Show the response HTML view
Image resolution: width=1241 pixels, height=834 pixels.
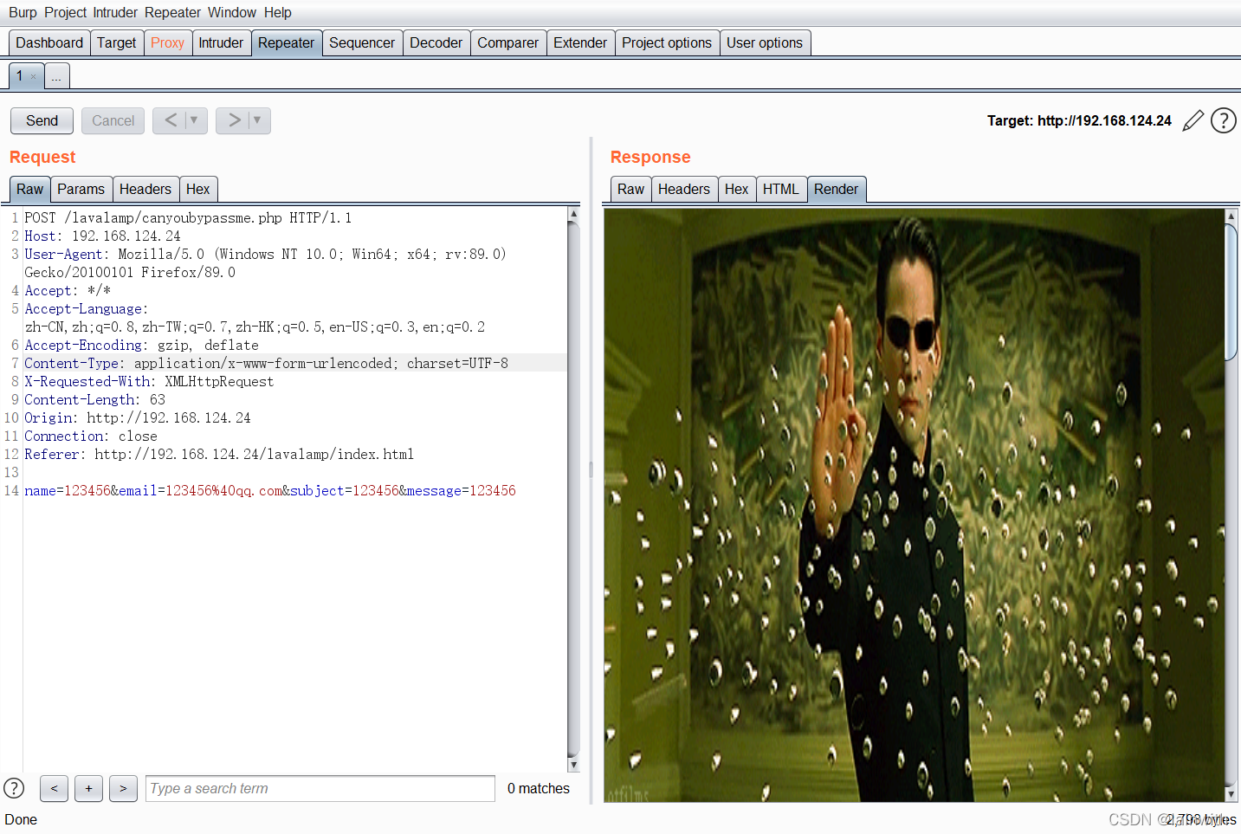coord(781,189)
